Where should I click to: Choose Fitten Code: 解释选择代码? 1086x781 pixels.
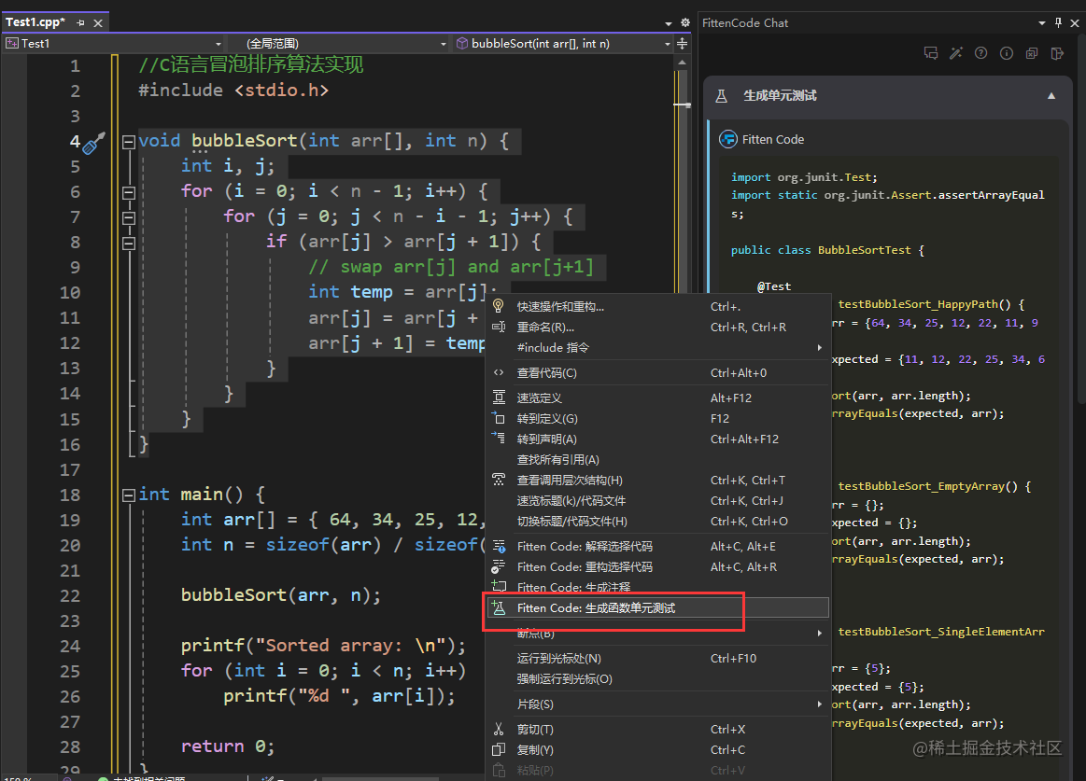(658, 546)
